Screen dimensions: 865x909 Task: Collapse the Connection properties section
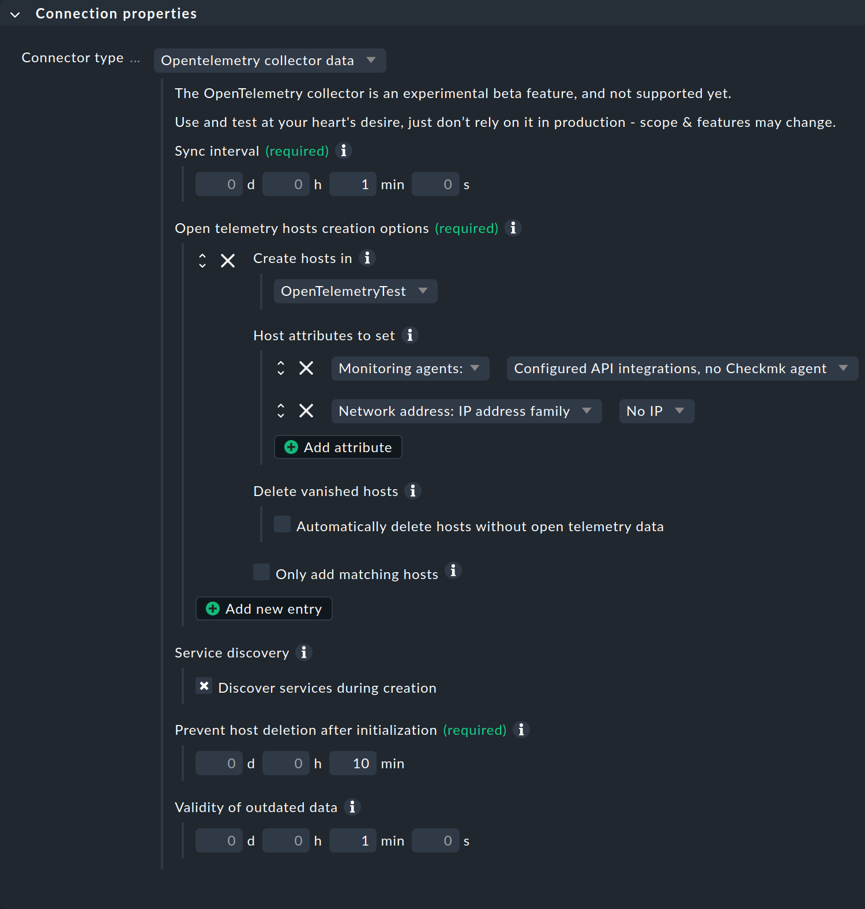(x=16, y=14)
